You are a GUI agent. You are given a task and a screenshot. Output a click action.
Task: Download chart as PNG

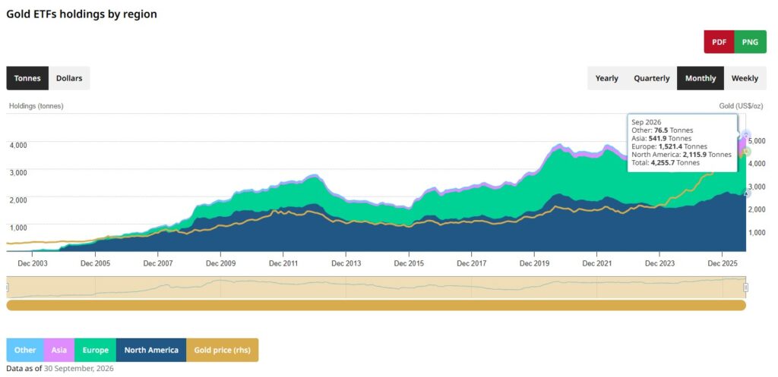tap(750, 42)
